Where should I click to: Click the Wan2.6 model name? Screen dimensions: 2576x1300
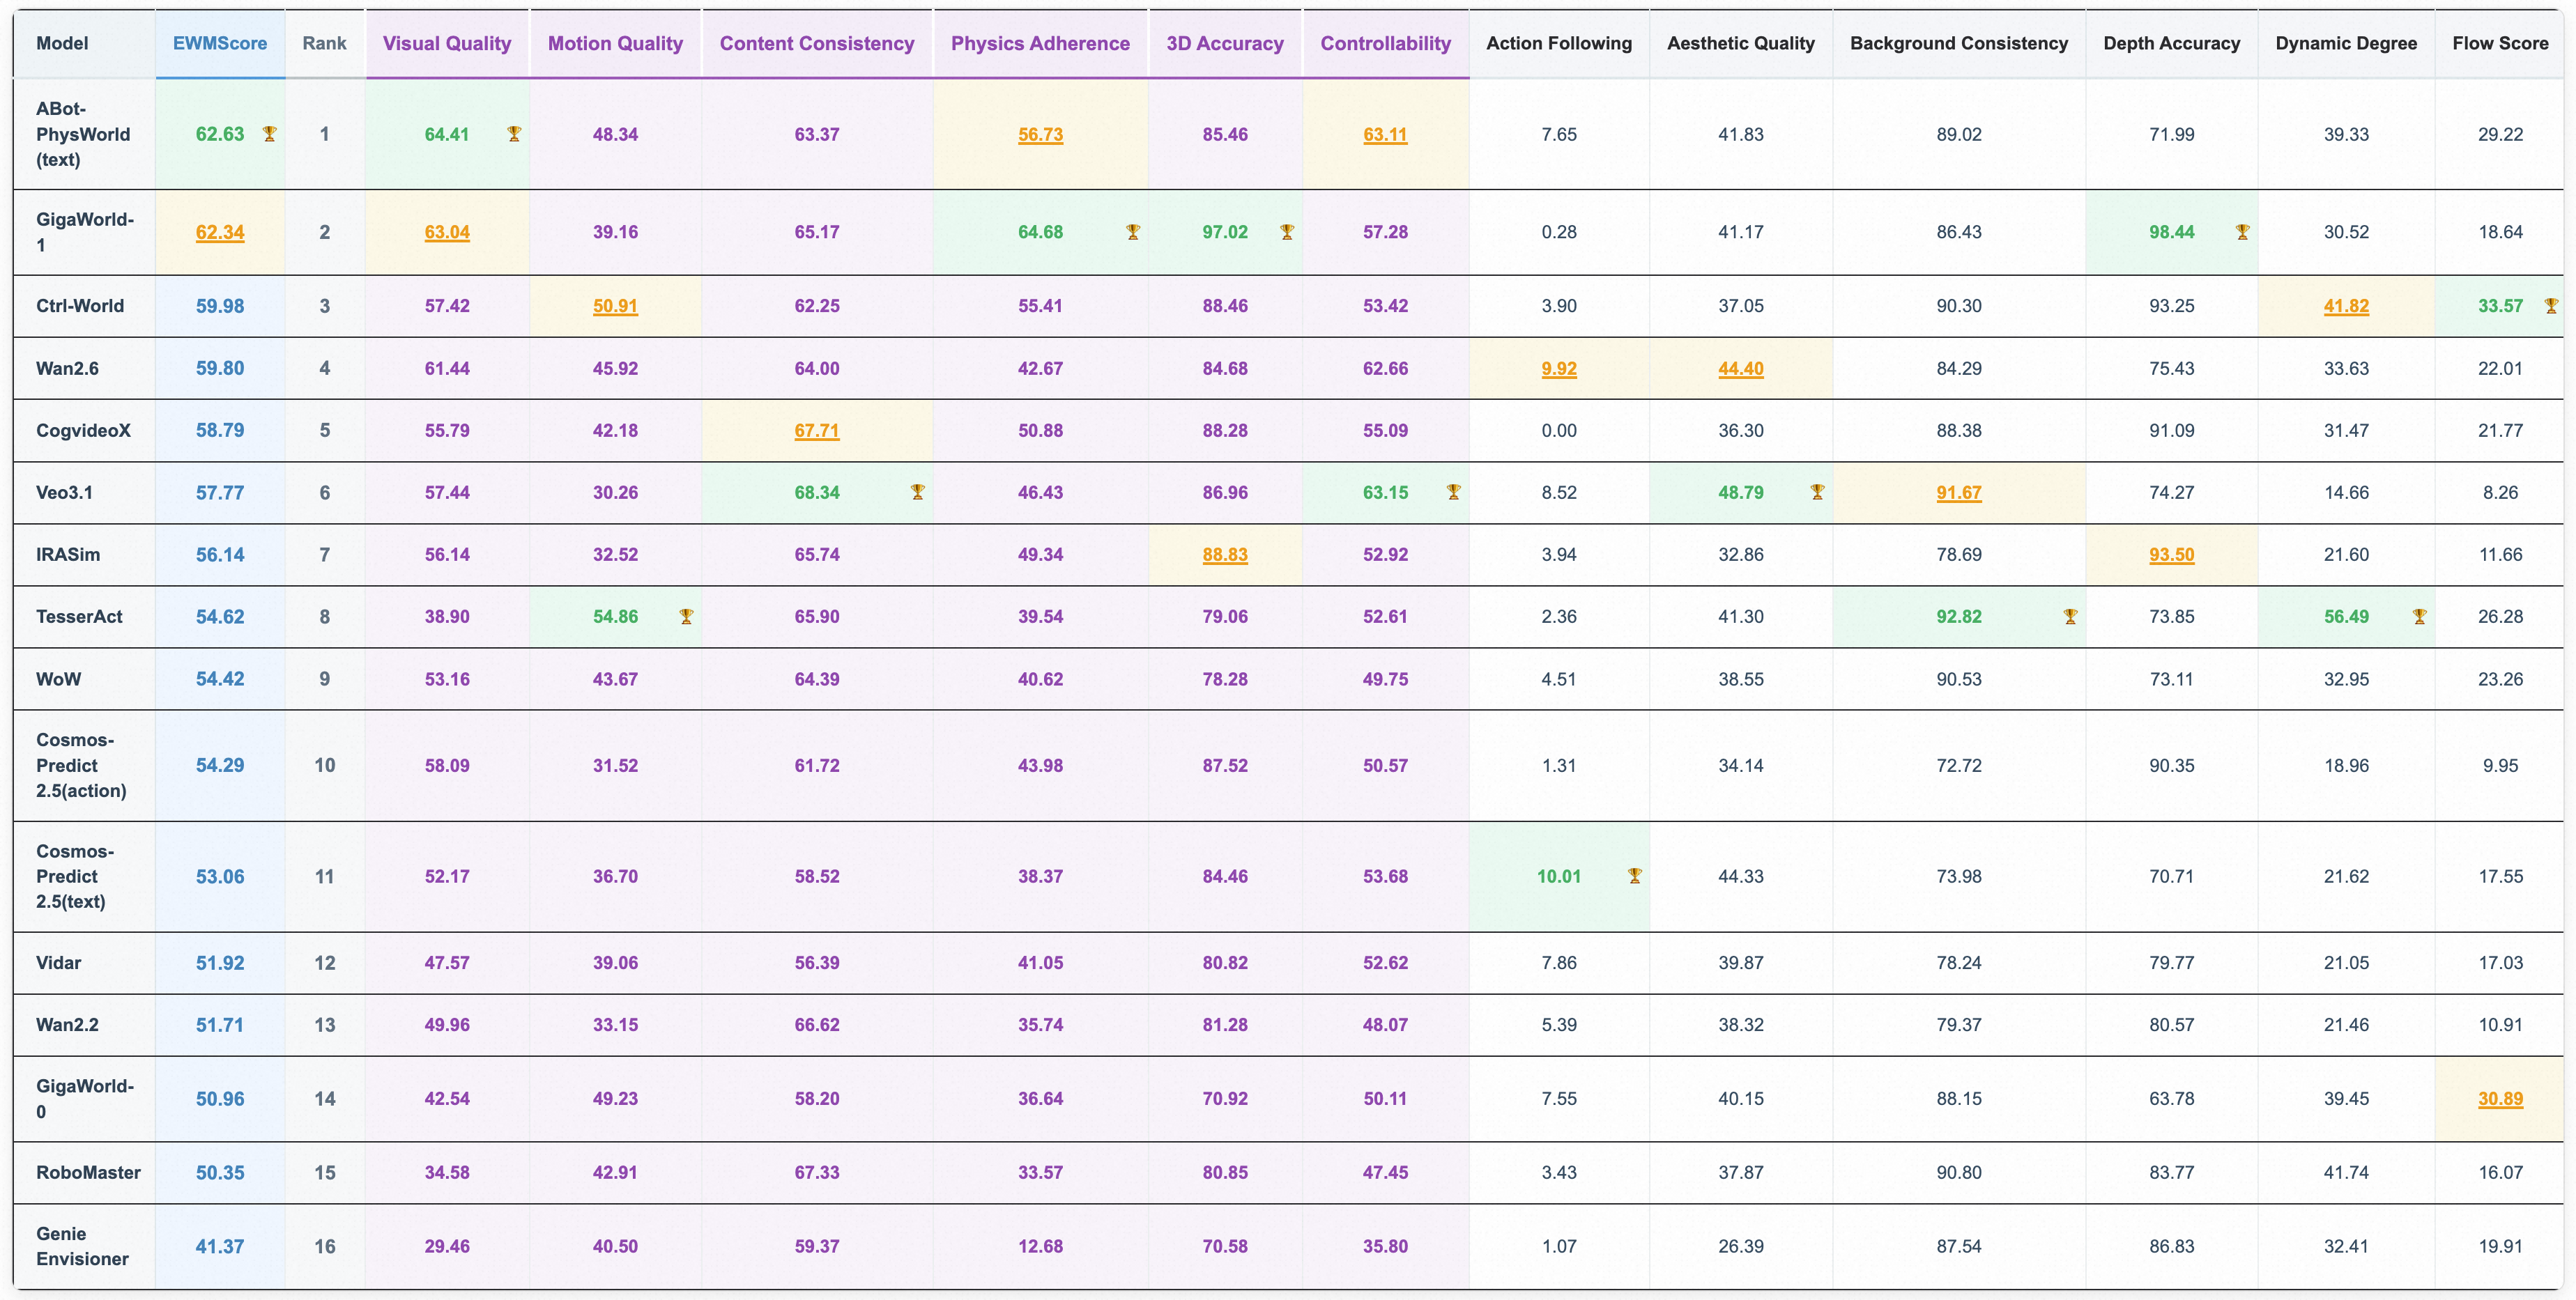(x=67, y=368)
